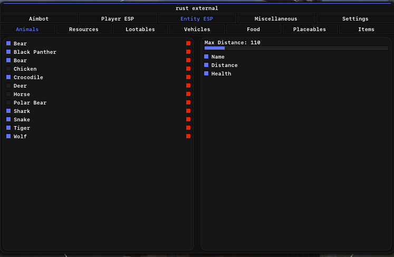This screenshot has width=394, height=257.
Task: Pick the Crocodile row color swatch
Action: (188, 77)
